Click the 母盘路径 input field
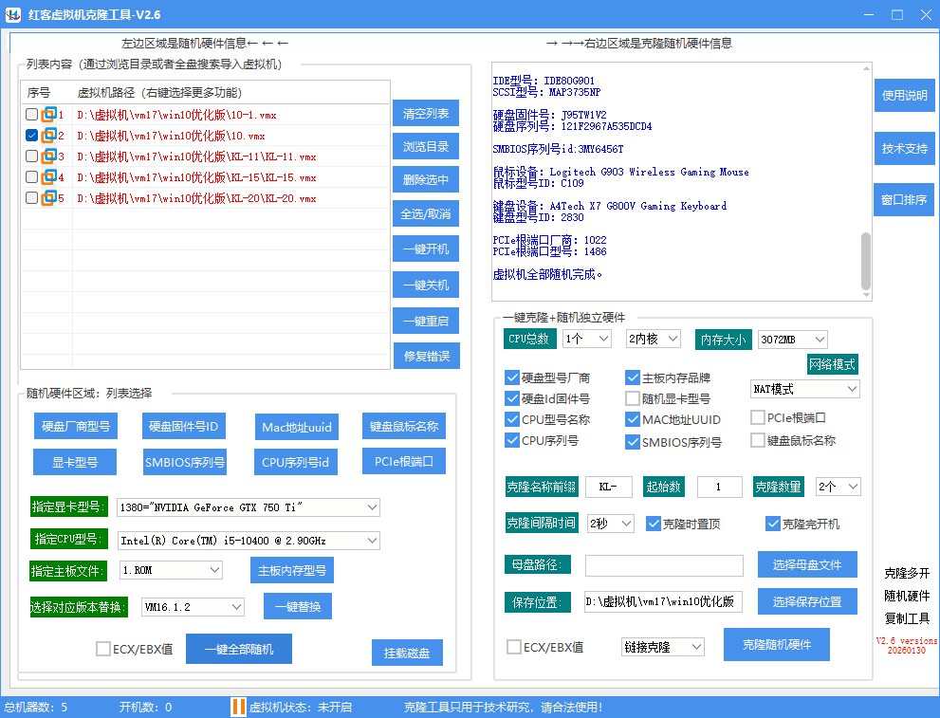This screenshot has height=718, width=940. click(x=663, y=564)
